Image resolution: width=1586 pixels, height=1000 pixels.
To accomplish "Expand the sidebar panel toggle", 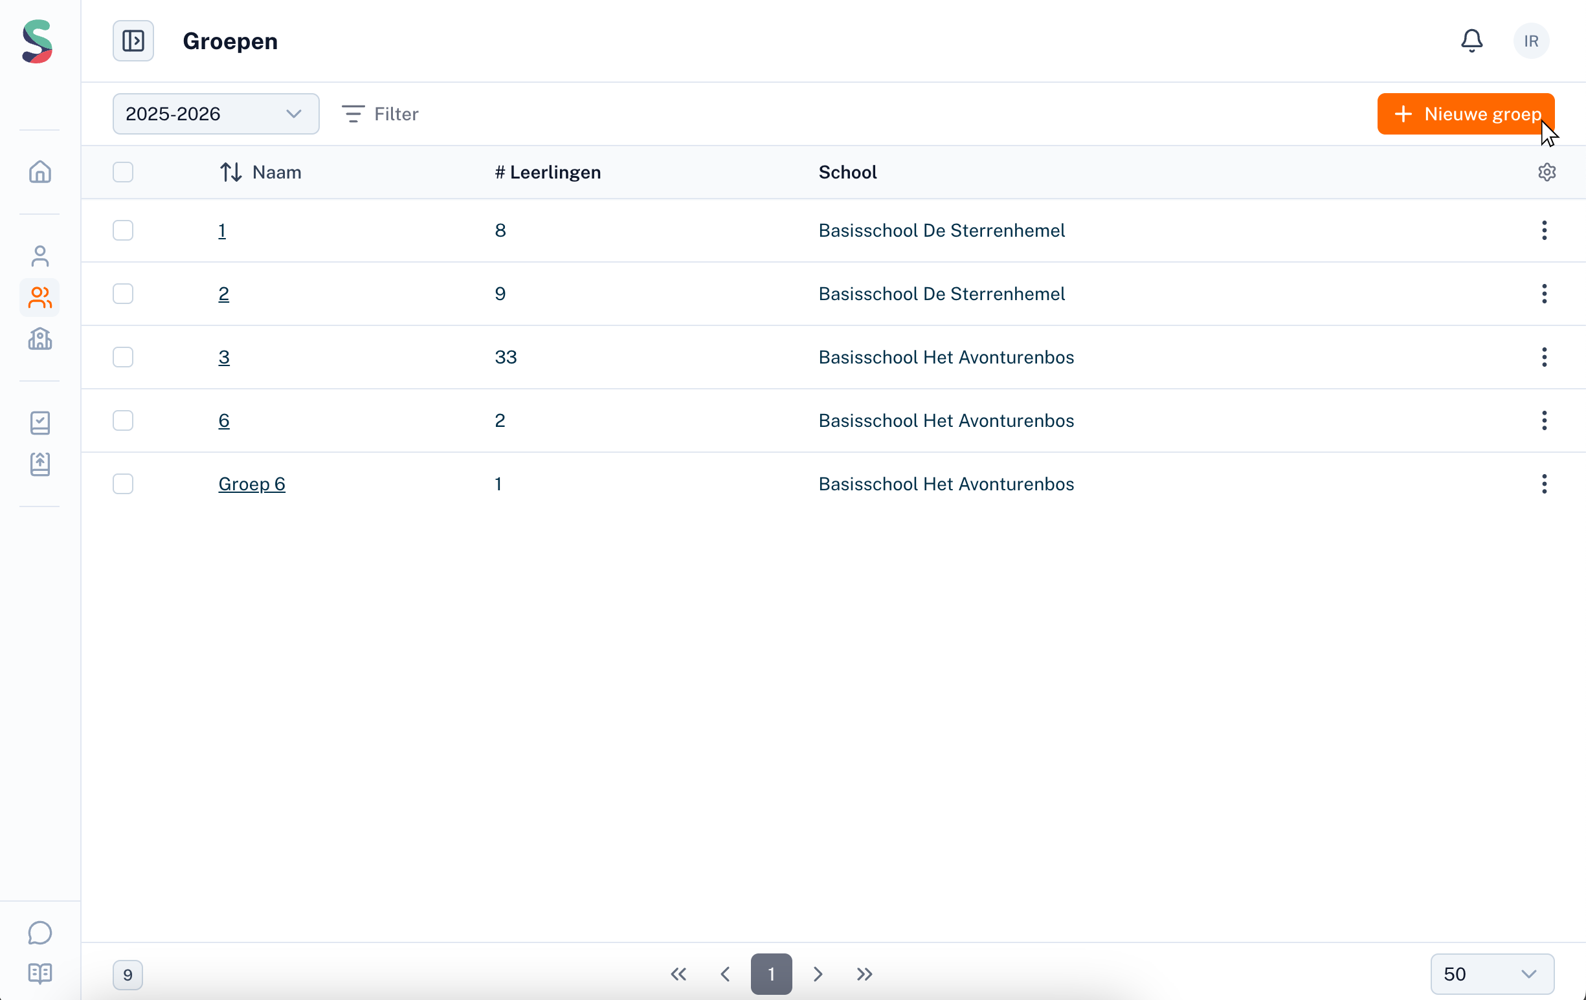I will click(x=133, y=41).
